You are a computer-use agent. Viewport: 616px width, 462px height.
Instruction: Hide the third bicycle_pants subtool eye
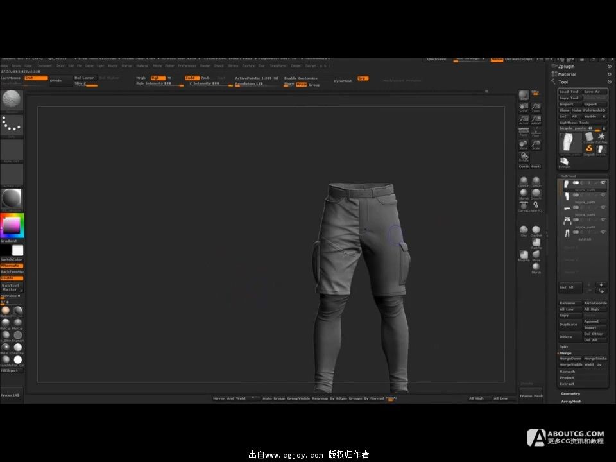tap(603, 207)
